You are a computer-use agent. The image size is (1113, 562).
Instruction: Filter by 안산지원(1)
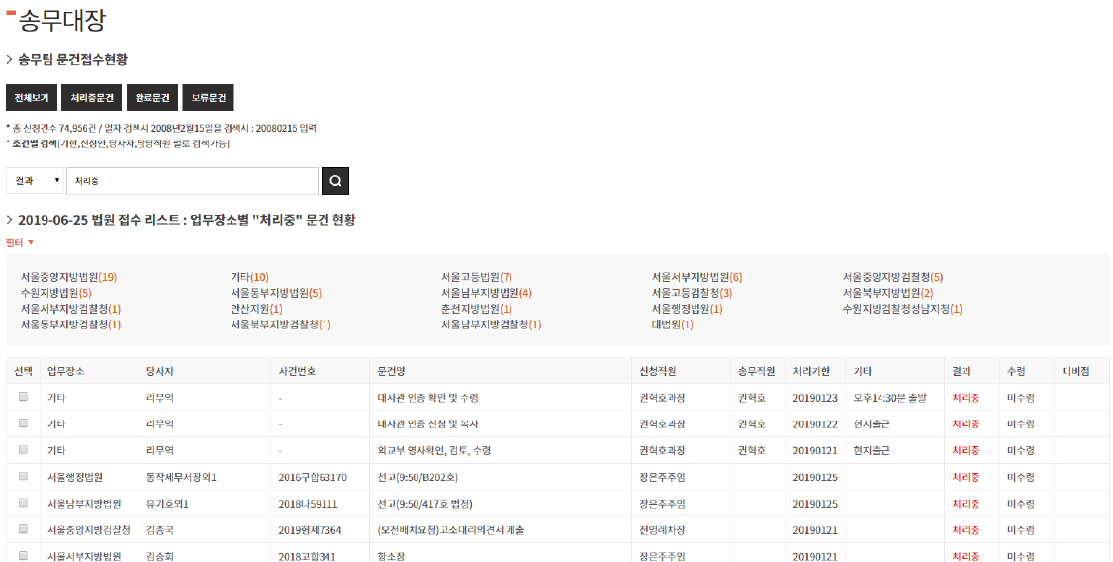click(257, 309)
